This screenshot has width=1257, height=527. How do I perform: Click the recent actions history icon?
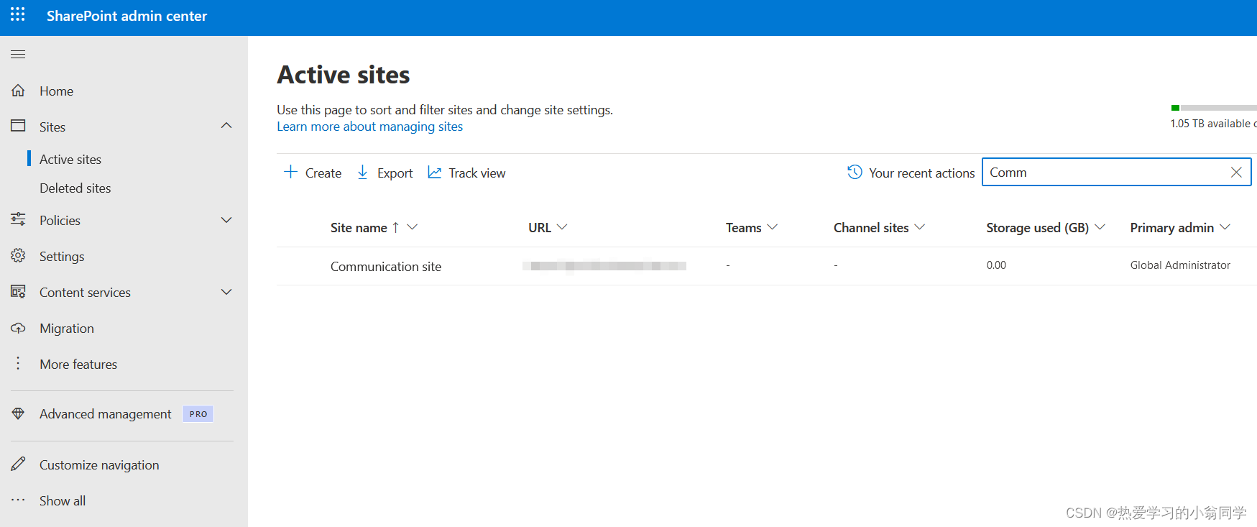855,172
